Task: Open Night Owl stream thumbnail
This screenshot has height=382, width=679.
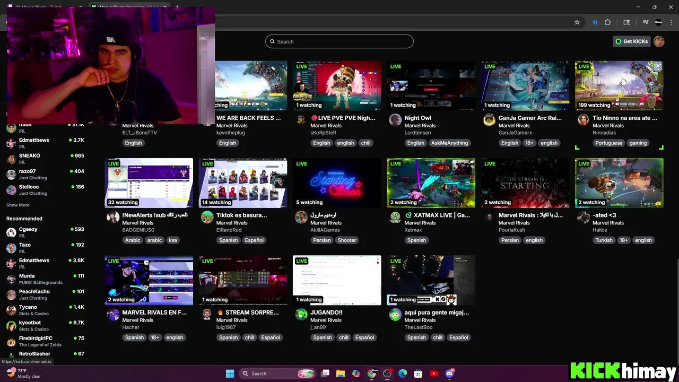Action: pos(431,85)
